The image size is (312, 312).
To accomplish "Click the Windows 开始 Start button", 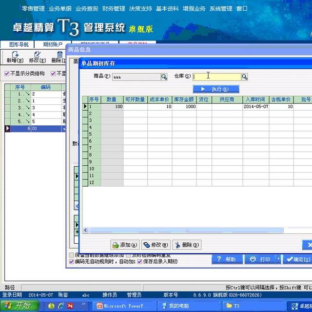I will point(19,306).
